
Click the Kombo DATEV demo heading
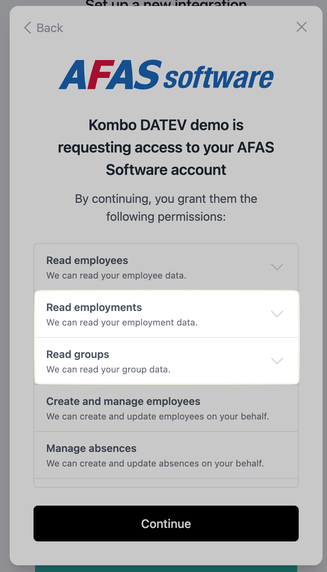166,147
